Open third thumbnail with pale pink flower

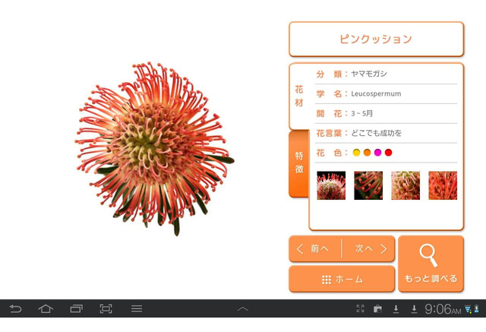(406, 185)
